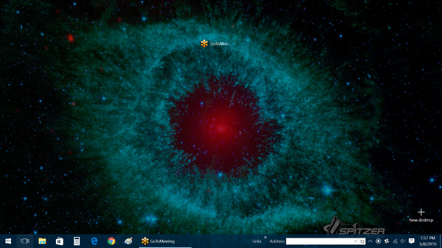Focus the taskbar Address input field
Viewport: 442px width, 248px height.
point(323,241)
